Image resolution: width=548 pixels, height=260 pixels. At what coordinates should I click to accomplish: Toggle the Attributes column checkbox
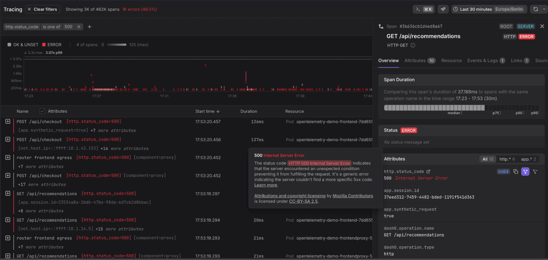(x=42, y=111)
